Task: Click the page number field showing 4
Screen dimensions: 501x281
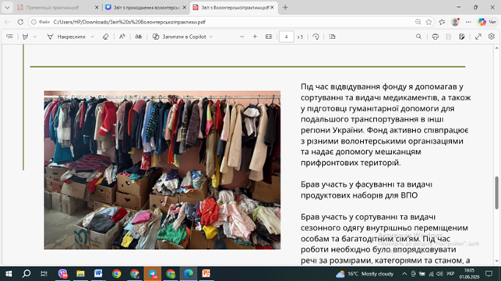Action: (x=286, y=37)
